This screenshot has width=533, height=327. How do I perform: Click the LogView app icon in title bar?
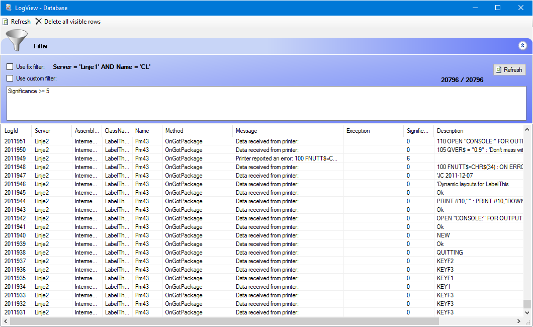8,8
